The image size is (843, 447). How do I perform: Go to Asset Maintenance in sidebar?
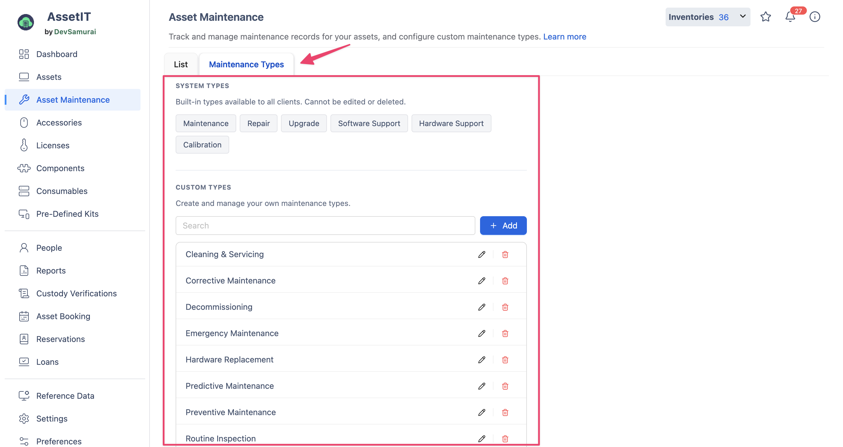click(x=72, y=100)
